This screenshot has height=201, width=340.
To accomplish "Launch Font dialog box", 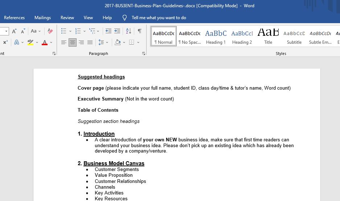I will tap(54, 54).
